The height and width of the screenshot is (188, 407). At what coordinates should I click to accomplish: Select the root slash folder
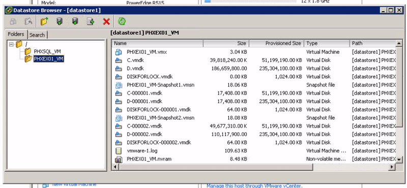tap(26, 44)
